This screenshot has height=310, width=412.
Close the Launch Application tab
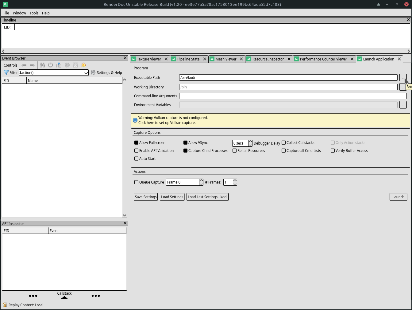(x=399, y=59)
